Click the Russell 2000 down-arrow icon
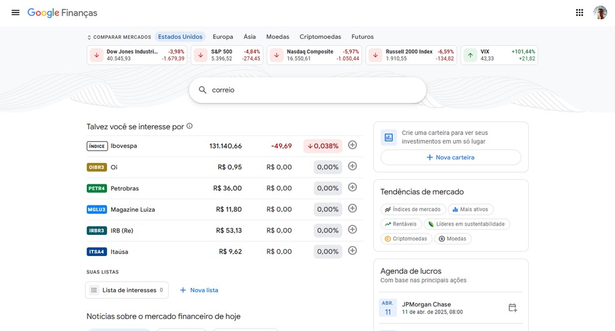The height and width of the screenshot is (331, 615). (x=376, y=55)
